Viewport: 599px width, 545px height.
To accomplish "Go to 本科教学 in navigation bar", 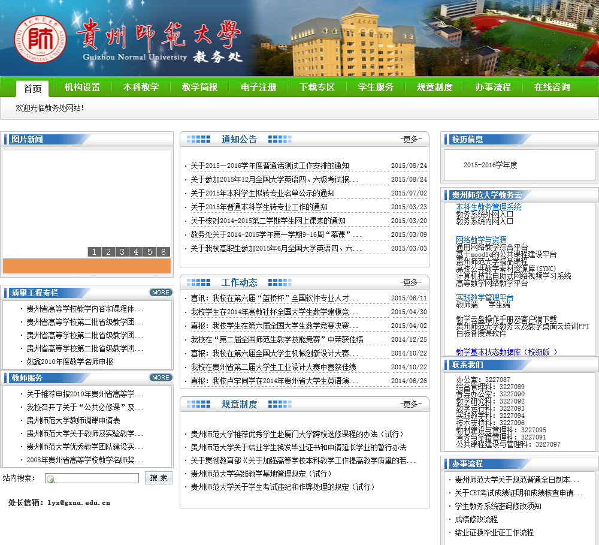I will click(x=141, y=87).
